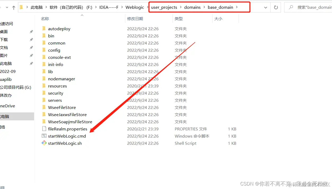Select highlighted 此电脑 in navigation pane
The width and height of the screenshot is (332, 189).
tap(17, 116)
